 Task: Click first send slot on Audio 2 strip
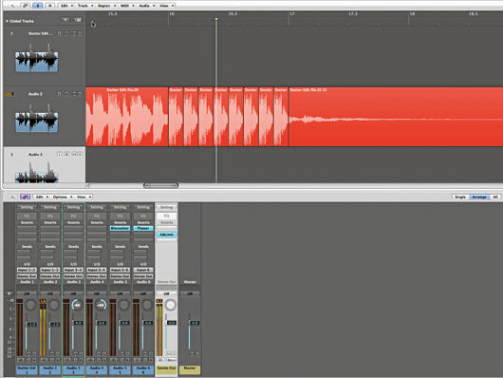(x=47, y=252)
